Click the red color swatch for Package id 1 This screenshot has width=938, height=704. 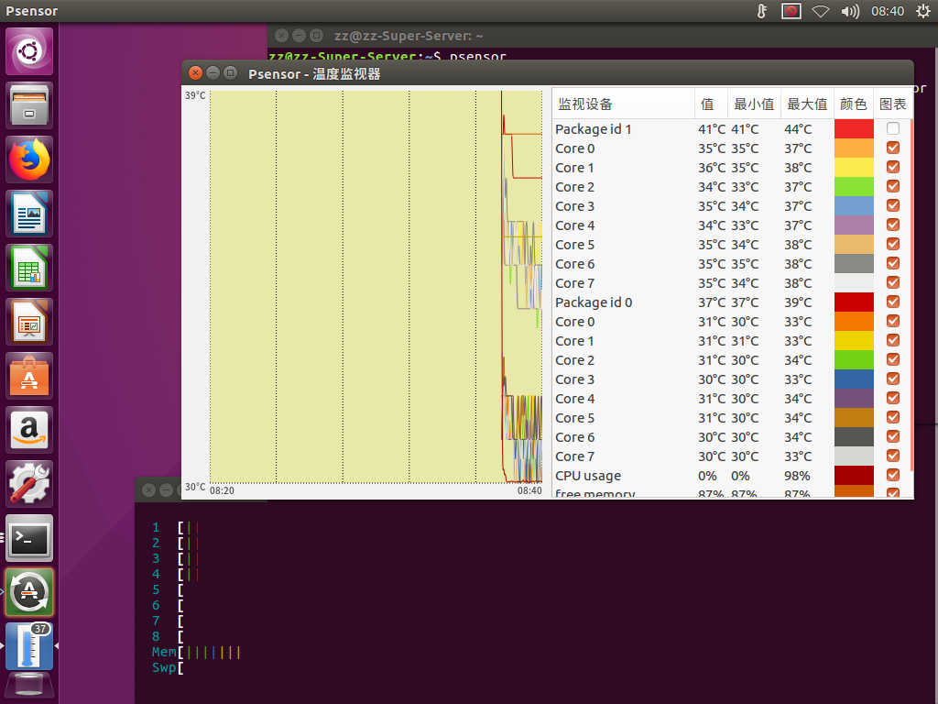854,129
